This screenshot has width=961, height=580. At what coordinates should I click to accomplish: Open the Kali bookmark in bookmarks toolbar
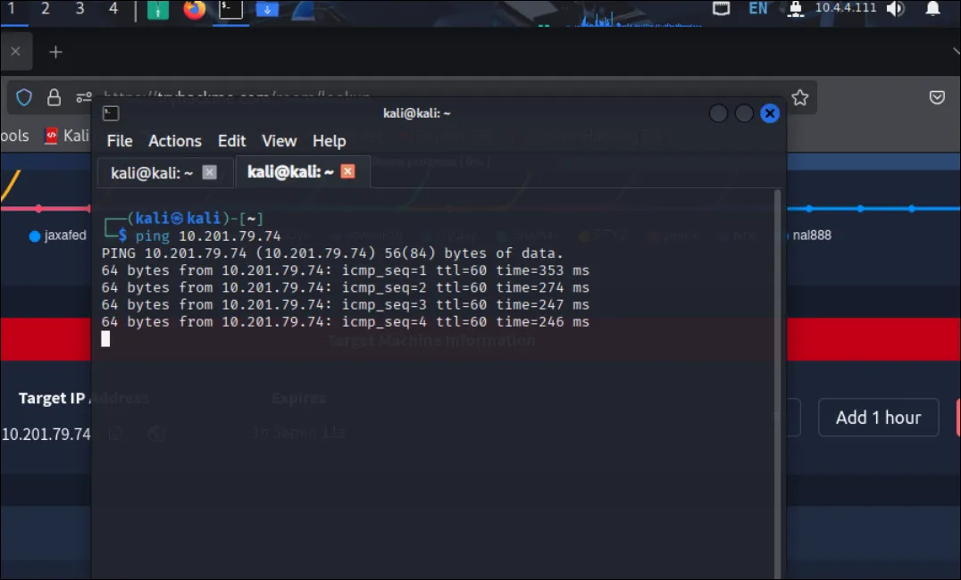(x=68, y=136)
